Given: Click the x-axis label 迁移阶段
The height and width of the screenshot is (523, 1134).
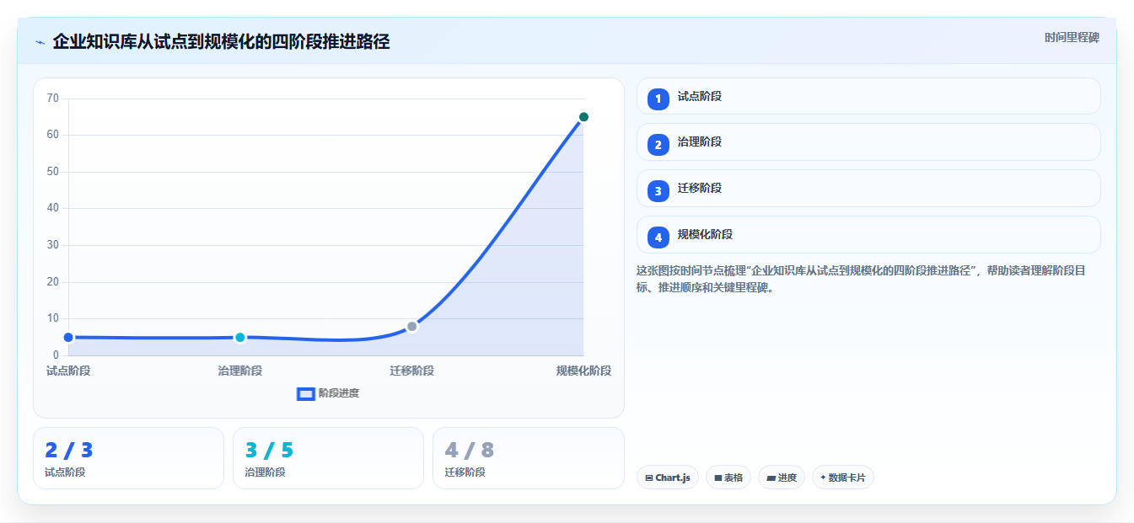Looking at the screenshot, I should click(411, 371).
